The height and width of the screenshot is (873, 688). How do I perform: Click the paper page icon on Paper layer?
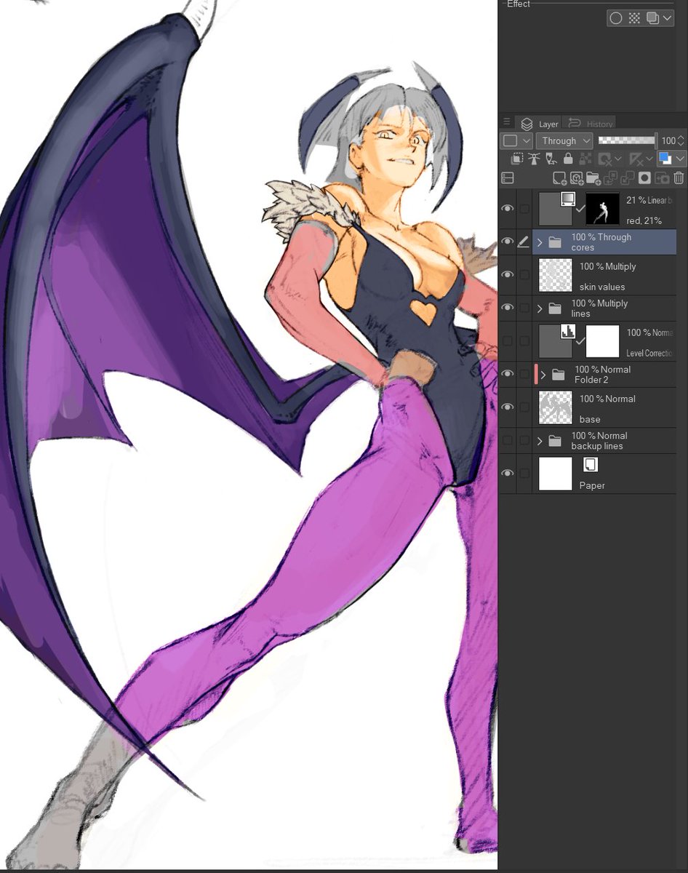pyautogui.click(x=591, y=464)
